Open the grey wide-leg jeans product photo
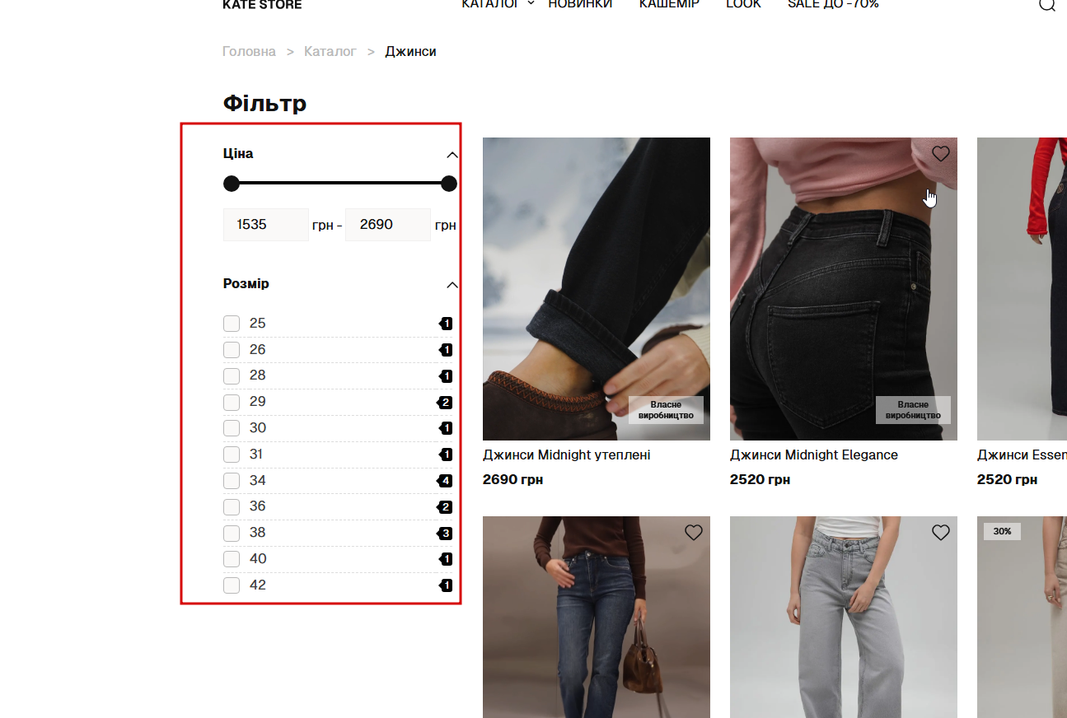 [844, 617]
